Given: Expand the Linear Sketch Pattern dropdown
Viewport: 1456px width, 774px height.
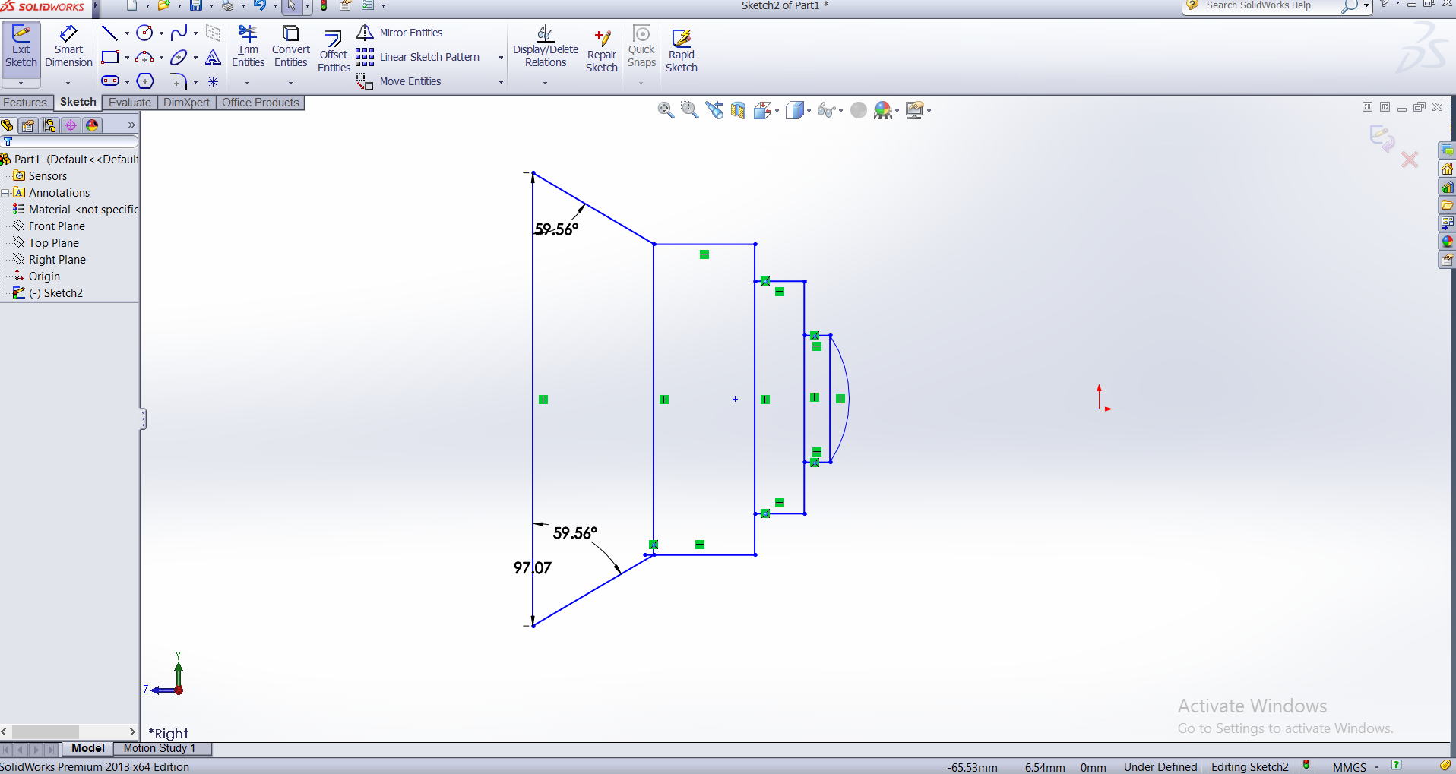Looking at the screenshot, I should tap(501, 58).
